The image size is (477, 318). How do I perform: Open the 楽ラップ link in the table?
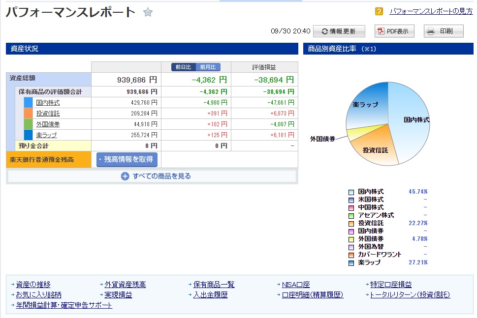(46, 135)
